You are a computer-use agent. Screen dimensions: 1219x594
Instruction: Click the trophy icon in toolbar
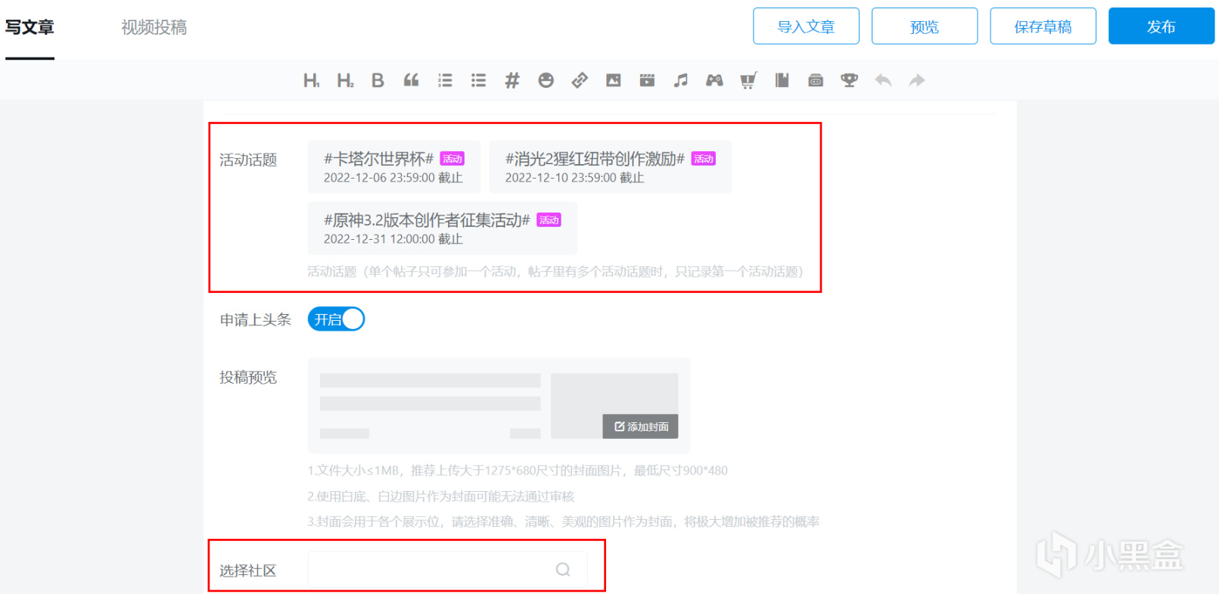(849, 80)
